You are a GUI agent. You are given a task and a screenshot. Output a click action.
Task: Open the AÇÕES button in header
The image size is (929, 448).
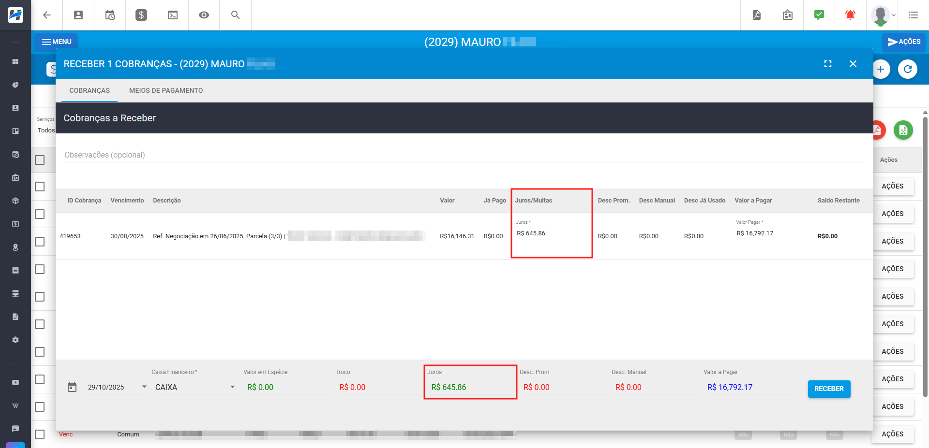pyautogui.click(x=904, y=42)
